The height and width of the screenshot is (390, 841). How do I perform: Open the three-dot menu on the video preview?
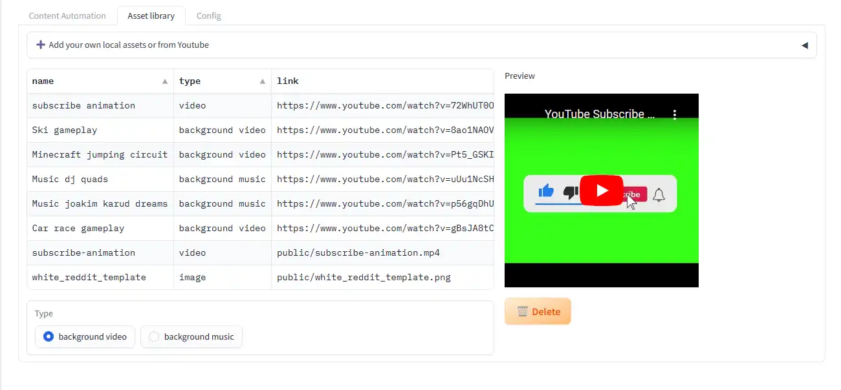tap(675, 114)
